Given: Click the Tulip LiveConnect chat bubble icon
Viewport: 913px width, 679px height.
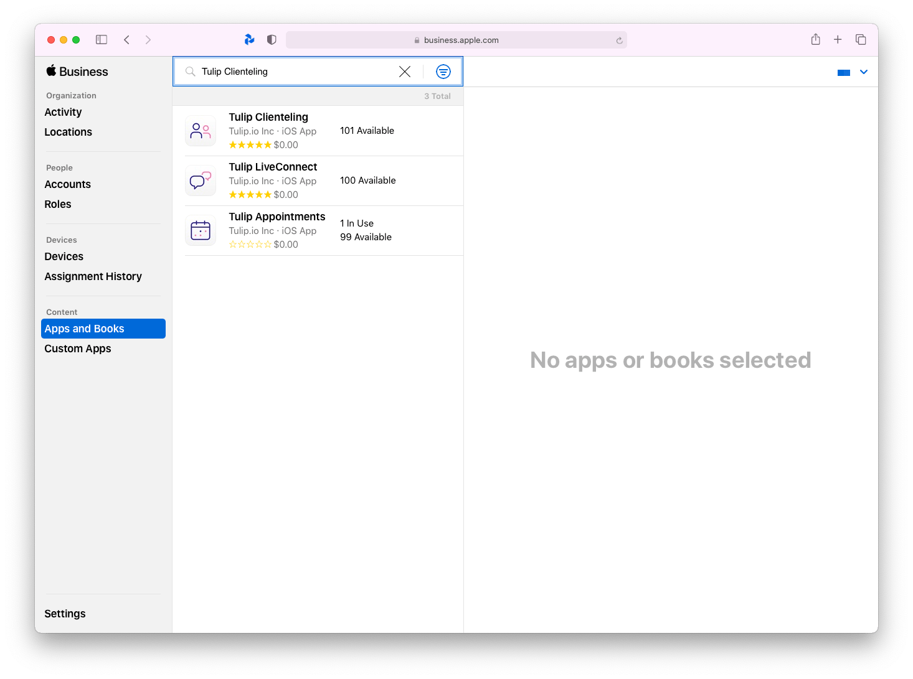Looking at the screenshot, I should pos(201,180).
